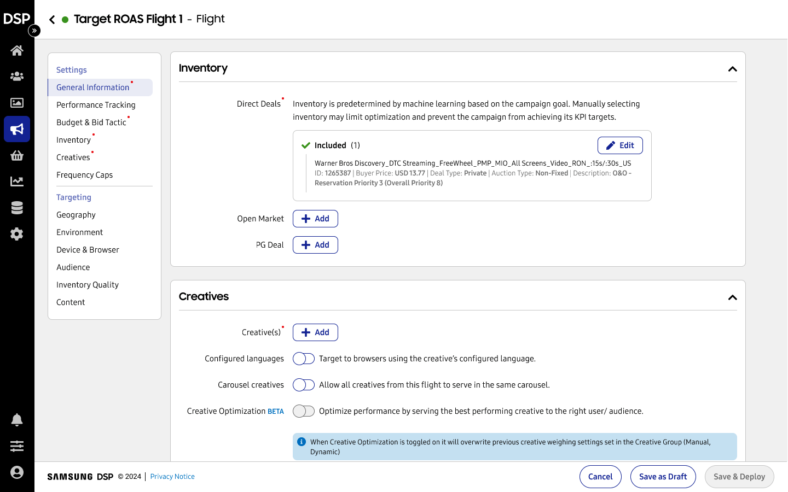
Task: Select Frequency Caps in settings menu
Action: [84, 175]
